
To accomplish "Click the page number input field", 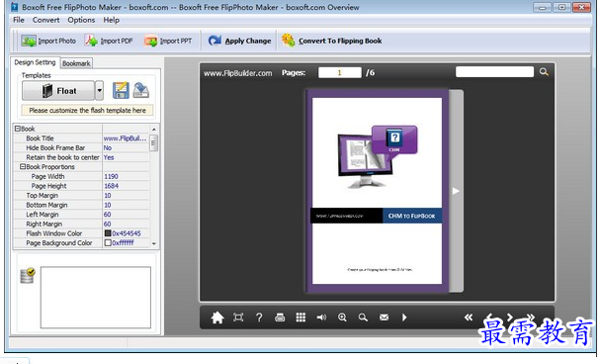I will click(340, 72).
